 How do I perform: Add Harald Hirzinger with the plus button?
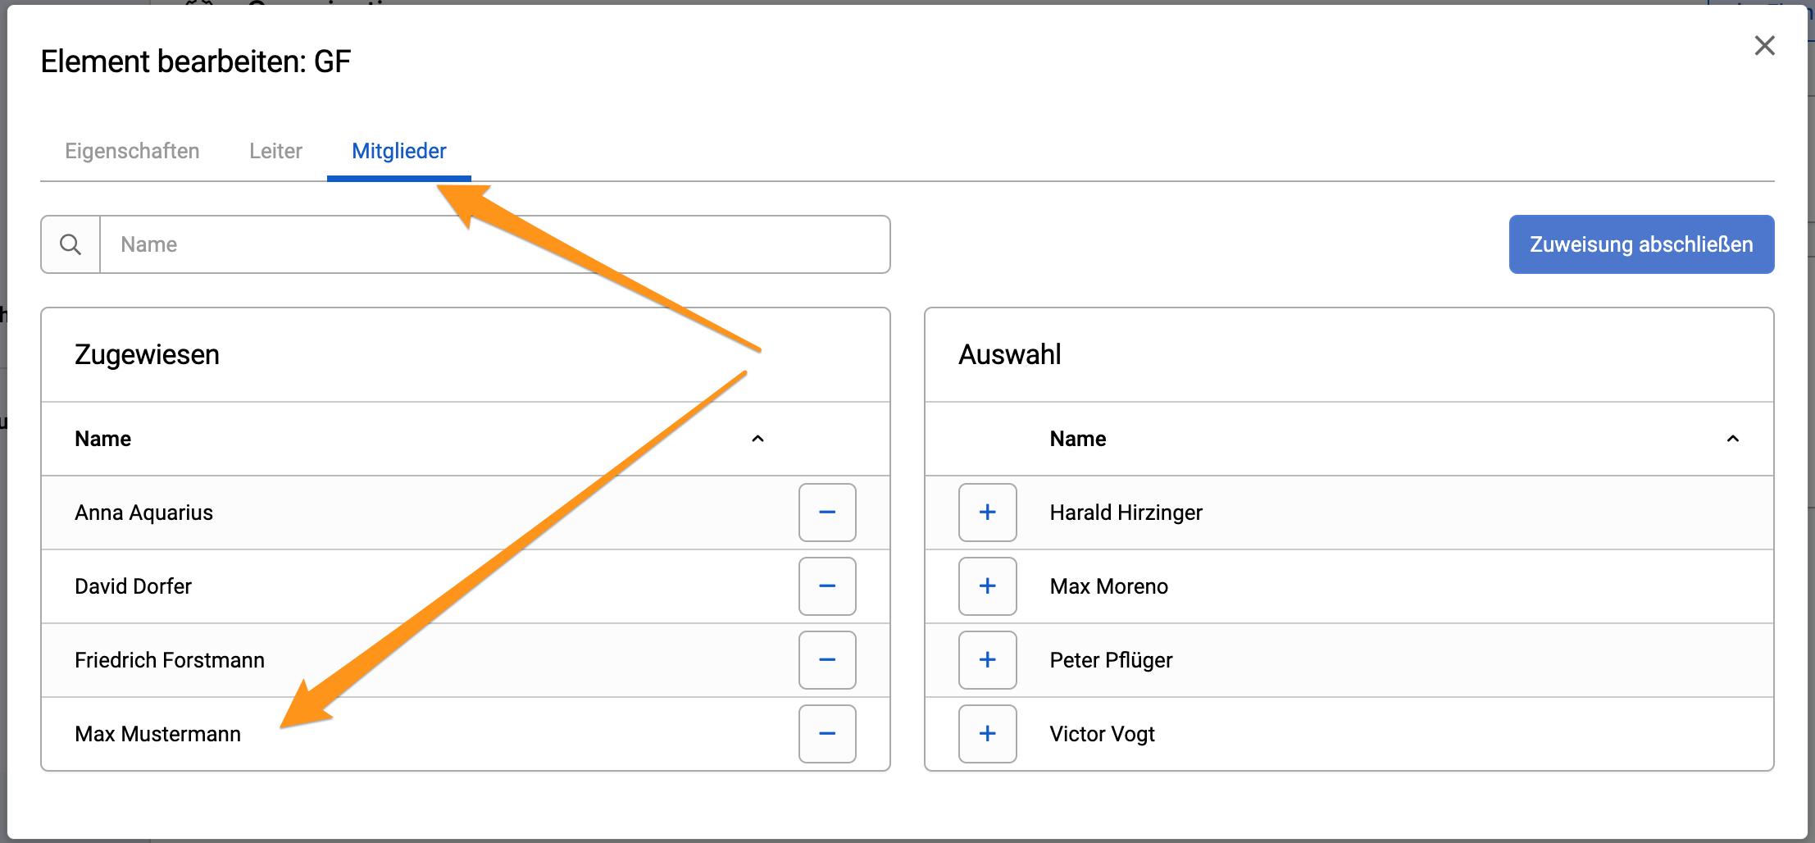click(x=988, y=513)
